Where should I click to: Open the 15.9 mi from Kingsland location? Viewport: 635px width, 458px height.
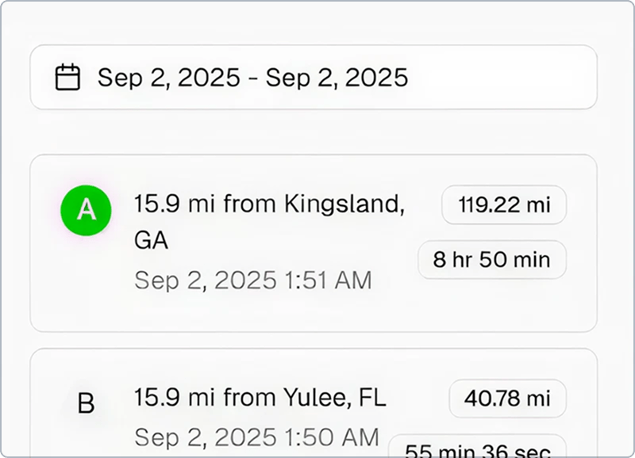tap(269, 204)
